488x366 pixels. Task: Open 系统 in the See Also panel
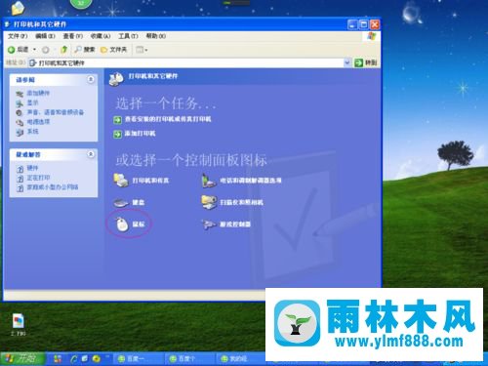pyautogui.click(x=27, y=132)
